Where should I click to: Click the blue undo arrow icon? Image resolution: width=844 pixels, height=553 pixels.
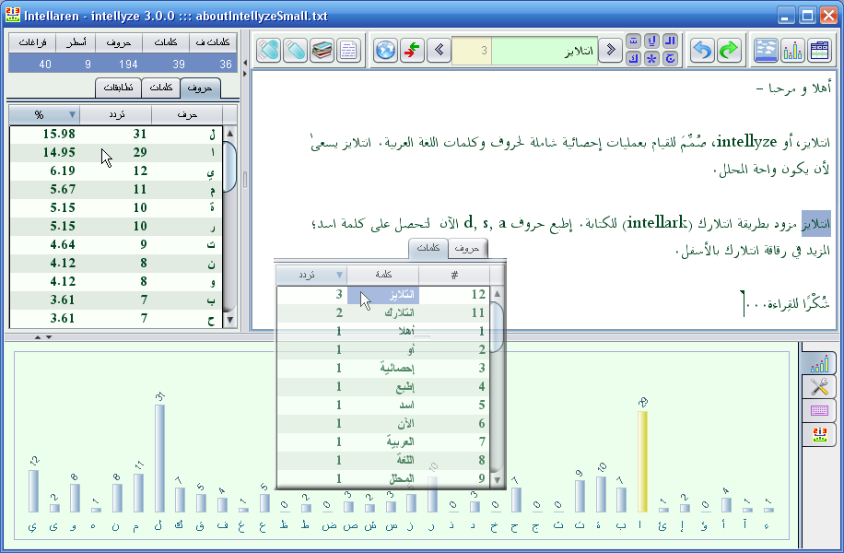(702, 51)
